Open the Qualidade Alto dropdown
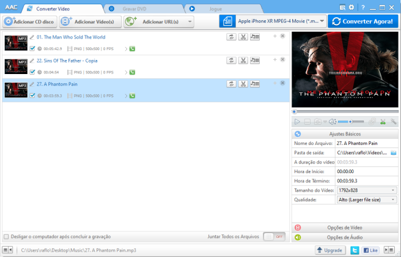Viewport: 401px width, 257px height. 367,199
